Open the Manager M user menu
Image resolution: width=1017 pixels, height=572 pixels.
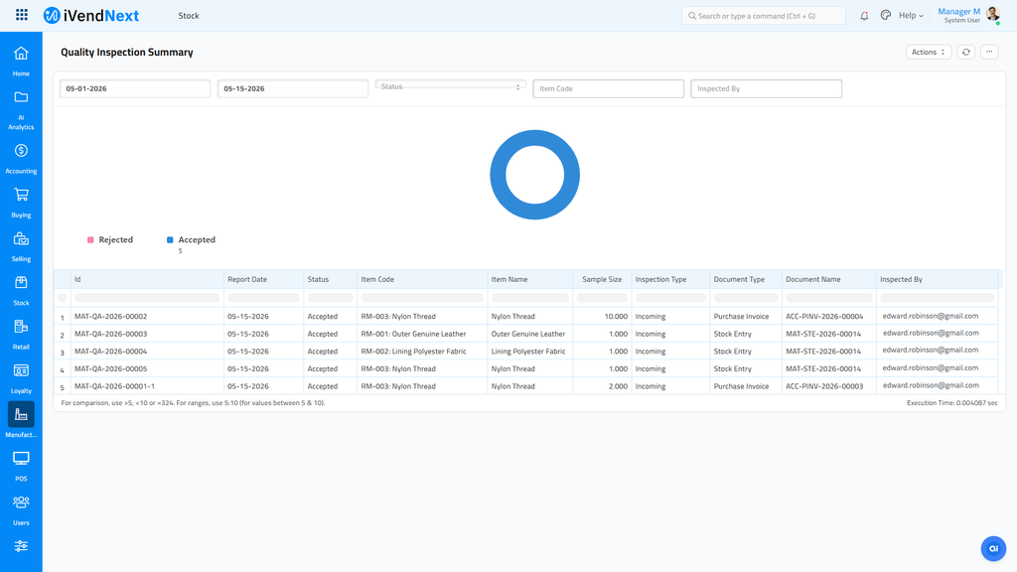958,16
